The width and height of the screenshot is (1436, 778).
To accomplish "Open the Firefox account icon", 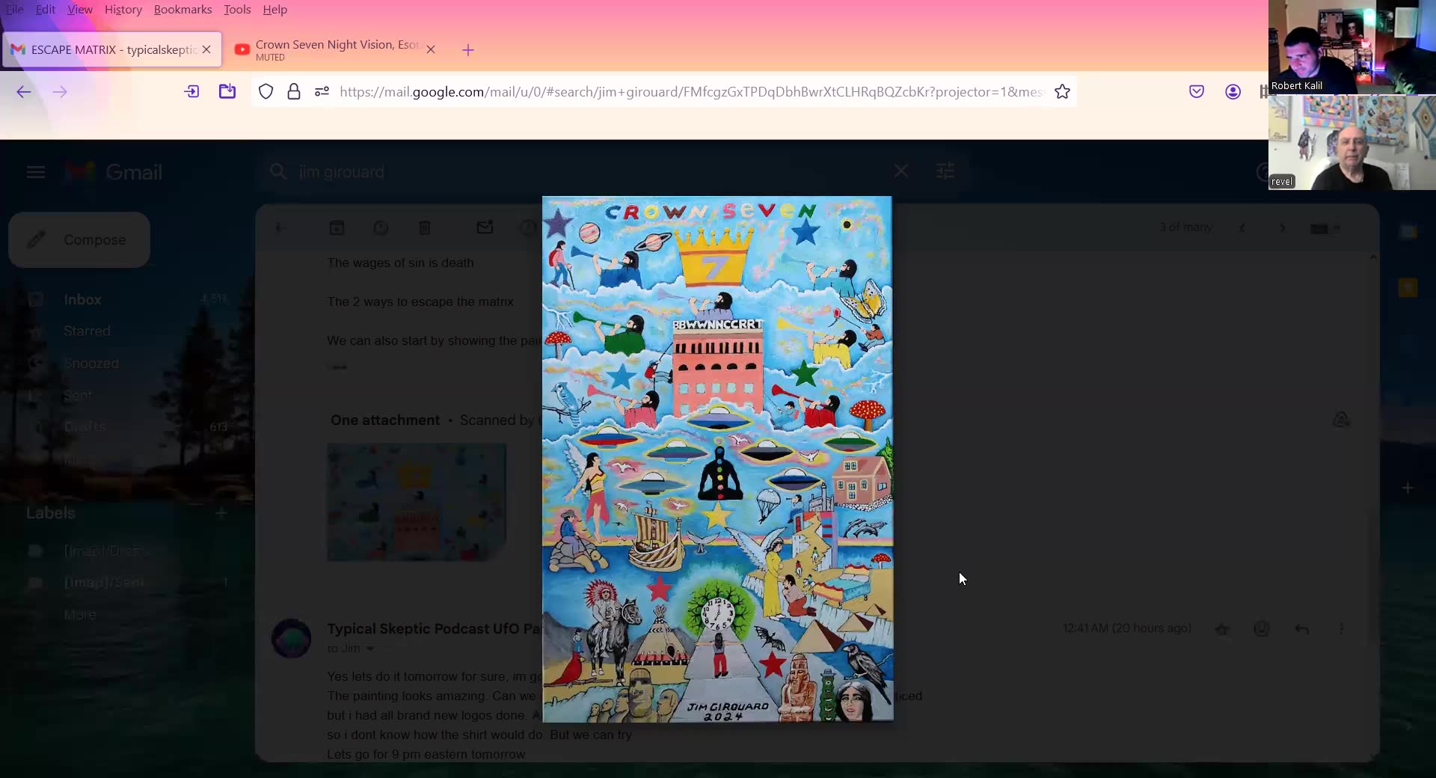I will pyautogui.click(x=1233, y=91).
